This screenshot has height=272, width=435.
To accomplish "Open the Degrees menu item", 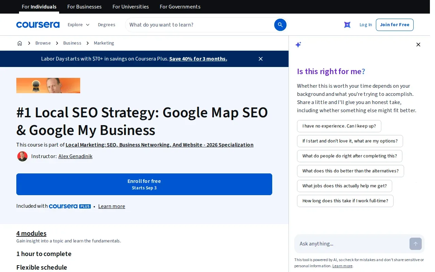I will coord(106,25).
